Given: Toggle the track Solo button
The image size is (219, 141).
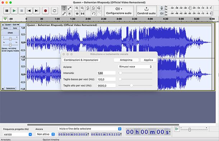Looking at the screenshot, I should [15, 28].
